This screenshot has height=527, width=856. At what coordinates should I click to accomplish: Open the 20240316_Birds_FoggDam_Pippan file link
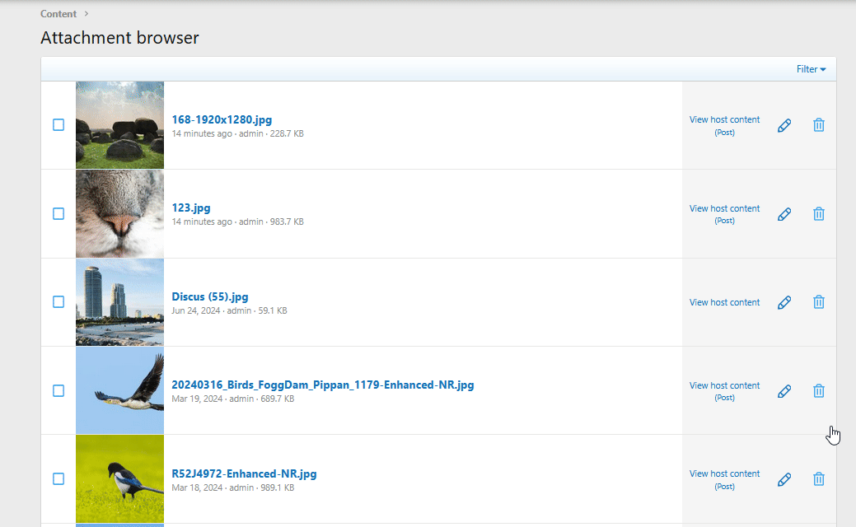(x=322, y=385)
